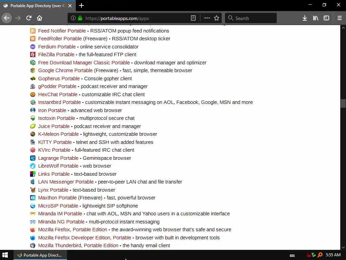
Task: Open Ferdium Portable link
Action: [57, 47]
